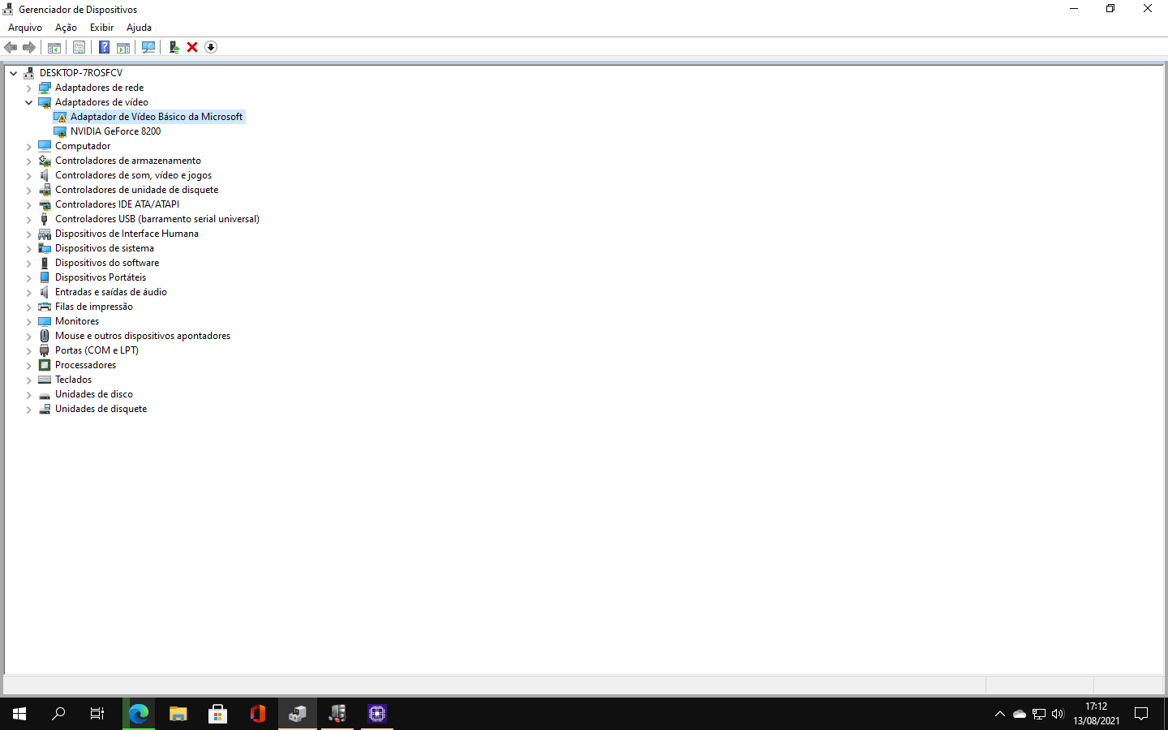The image size is (1168, 730).
Task: Switch to the Device Manager taskbar button
Action: [298, 714]
